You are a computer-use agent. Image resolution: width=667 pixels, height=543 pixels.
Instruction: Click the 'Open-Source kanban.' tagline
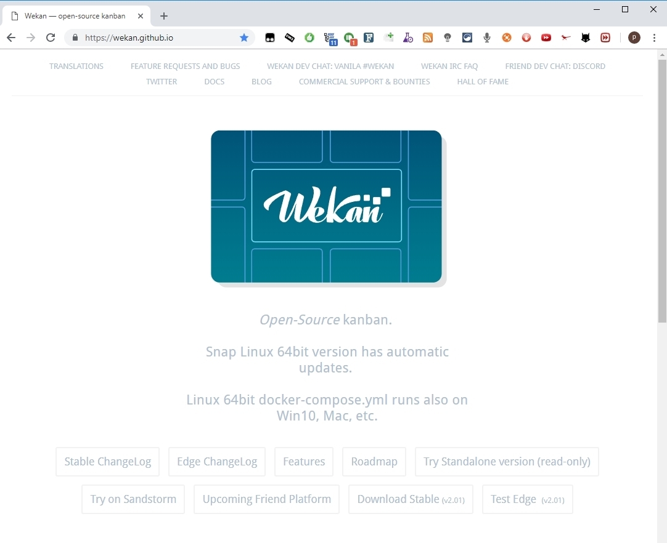326,320
